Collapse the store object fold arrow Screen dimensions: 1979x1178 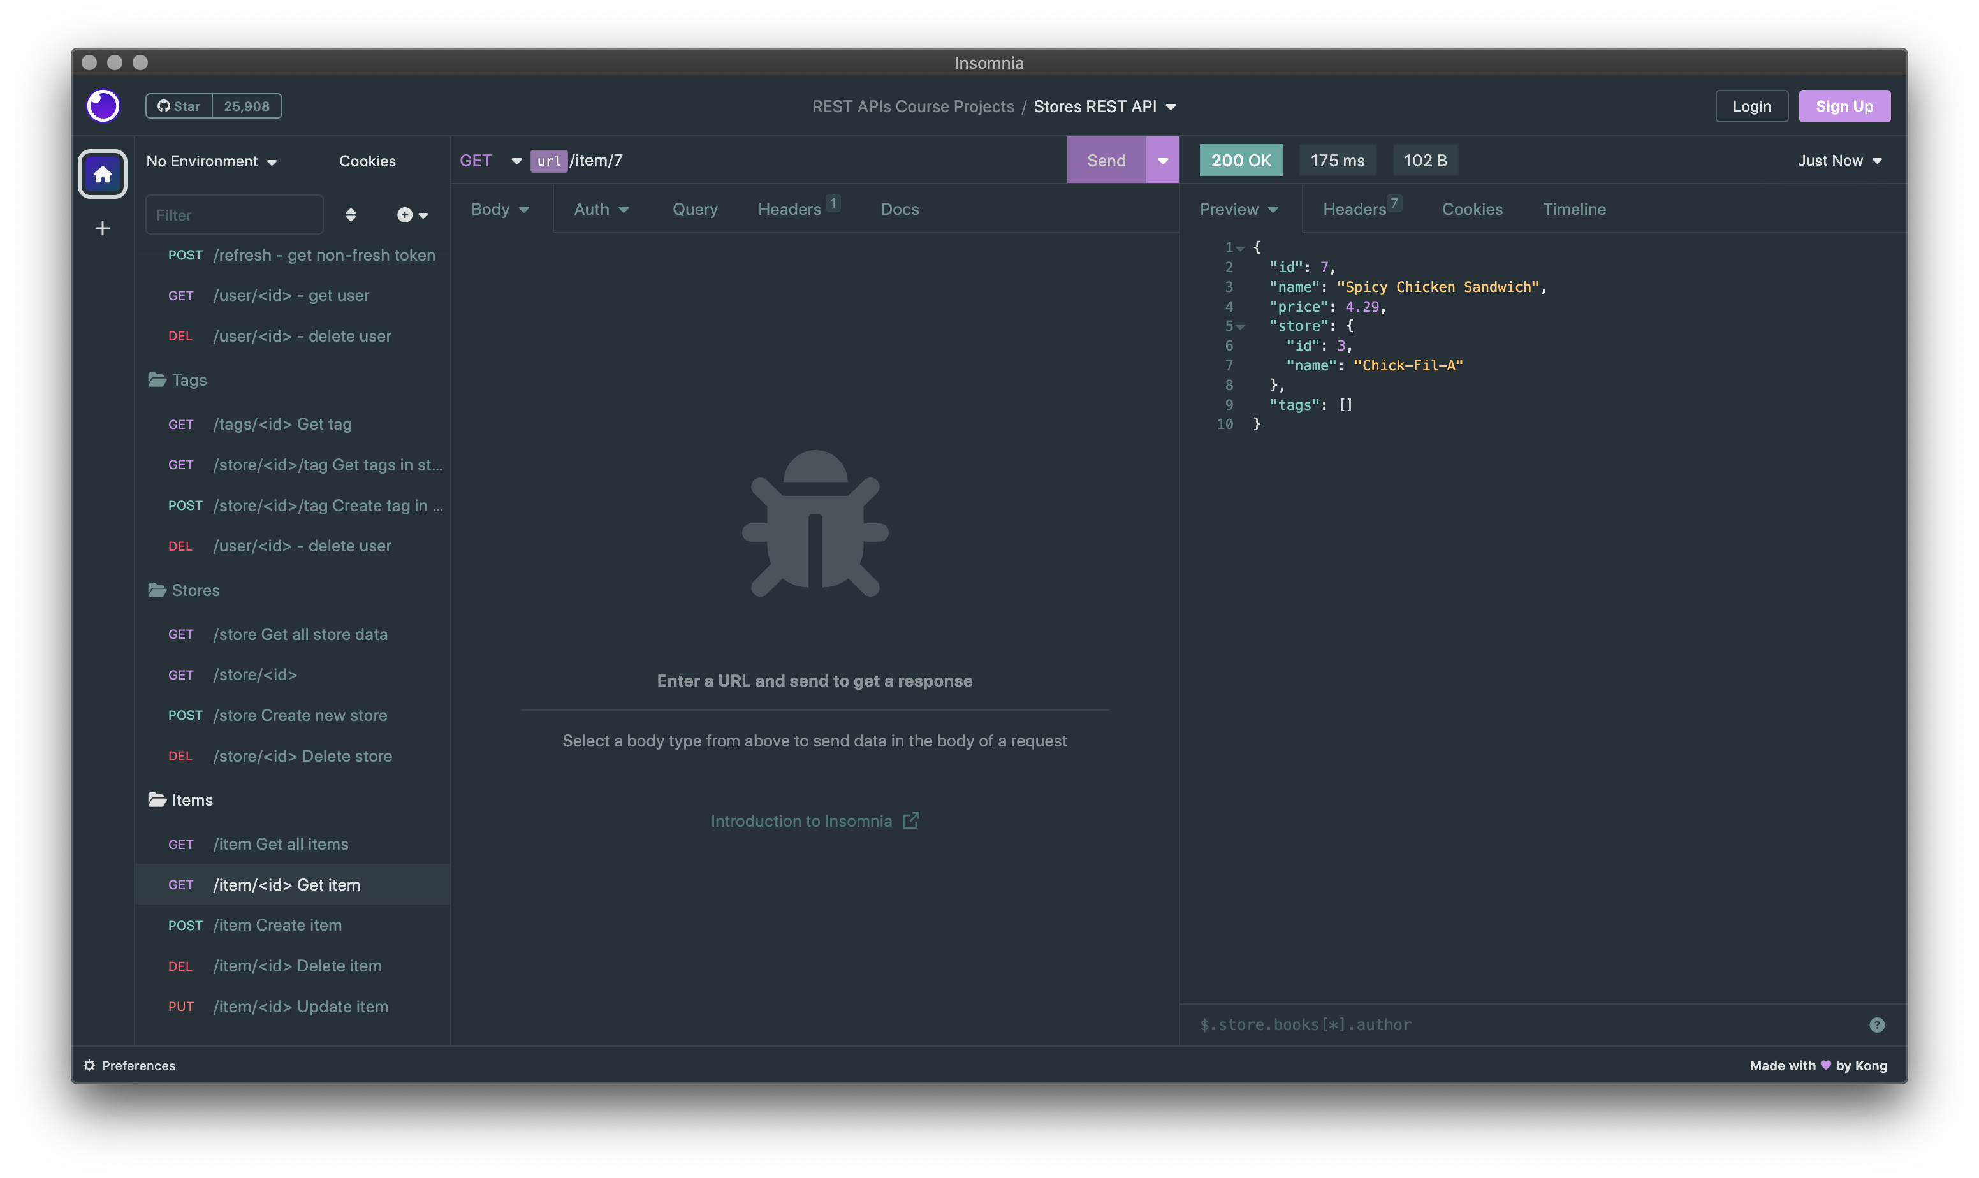[x=1240, y=327]
